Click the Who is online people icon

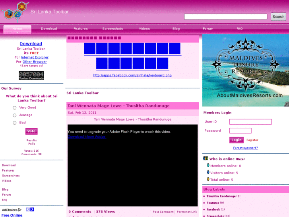(x=206, y=158)
